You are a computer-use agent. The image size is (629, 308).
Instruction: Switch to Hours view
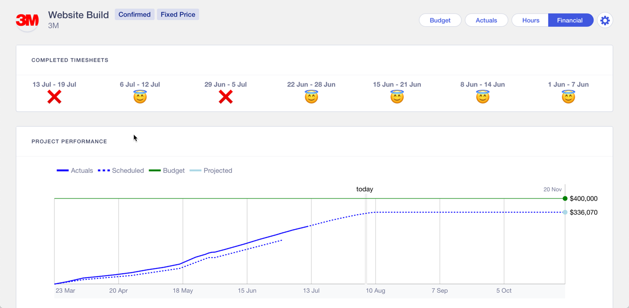point(530,20)
